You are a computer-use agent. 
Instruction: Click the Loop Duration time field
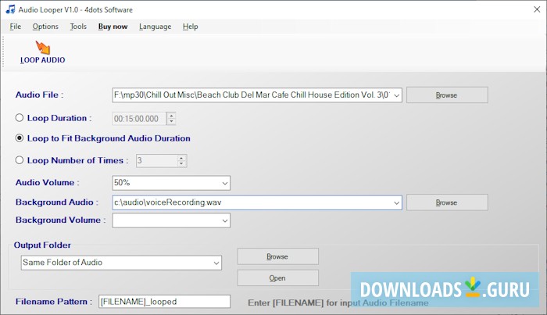(x=139, y=119)
